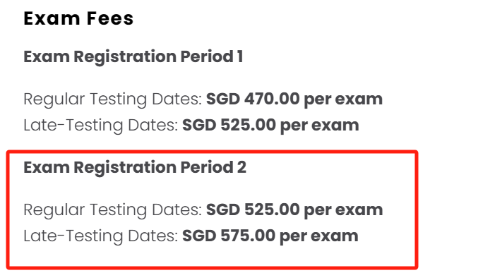
Task: Click Period 1 Late-Testing SGD 525.00 price
Action: pyautogui.click(x=270, y=126)
